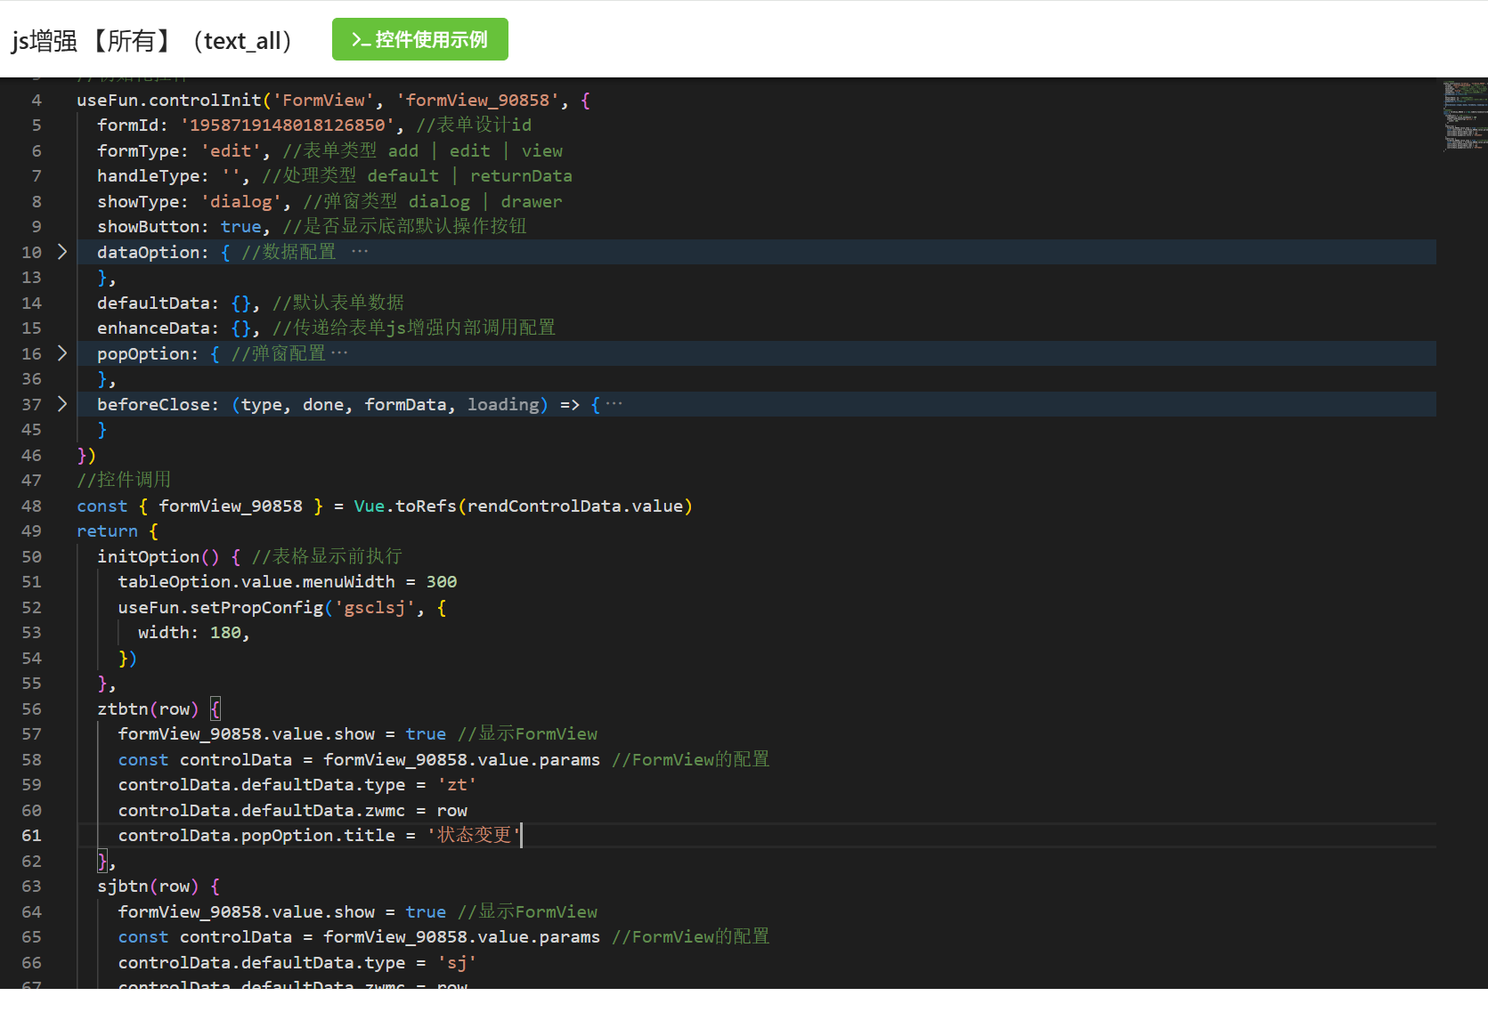
Task: Click ztbtn(row) method name
Action: 148,709
